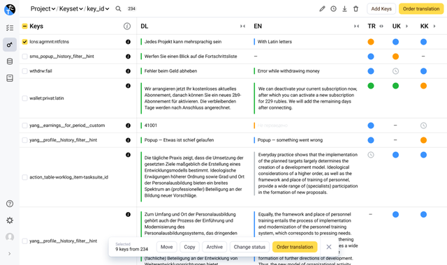Collapse the DL column
Screen dimensions: 447x265
point(242,26)
